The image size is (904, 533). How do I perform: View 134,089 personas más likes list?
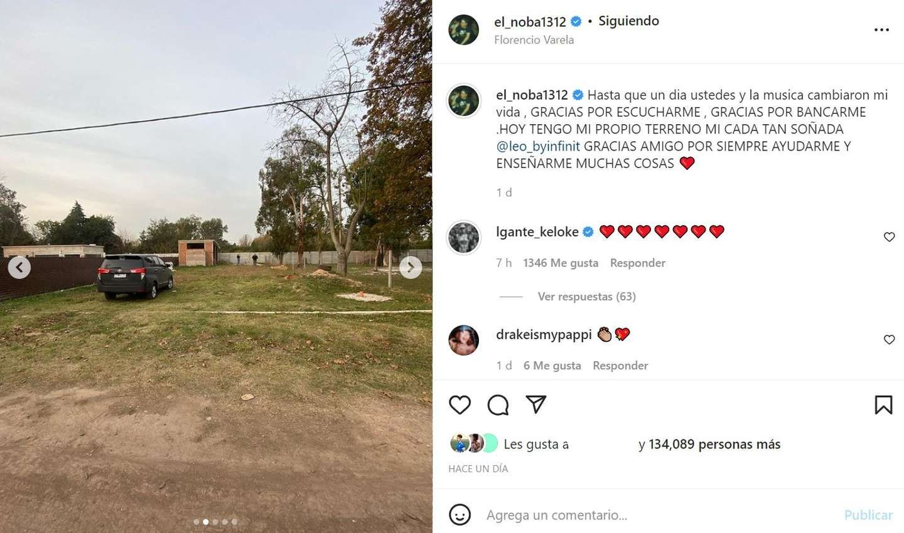714,445
